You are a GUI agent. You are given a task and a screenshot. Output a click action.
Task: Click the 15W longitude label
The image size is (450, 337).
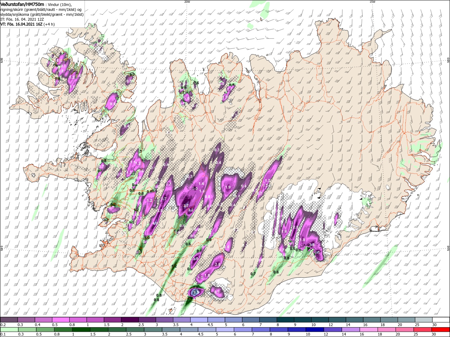pos(372,2)
